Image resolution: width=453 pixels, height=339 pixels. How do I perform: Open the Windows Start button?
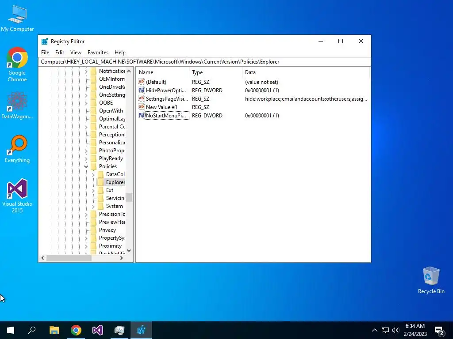(11, 330)
